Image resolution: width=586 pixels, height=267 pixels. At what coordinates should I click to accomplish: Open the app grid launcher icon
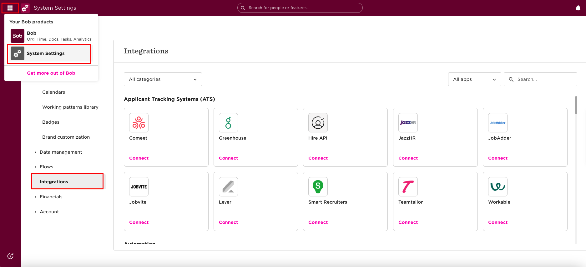10,8
